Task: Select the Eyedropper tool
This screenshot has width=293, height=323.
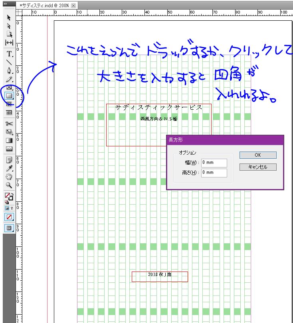Action: pyautogui.click(x=9, y=168)
